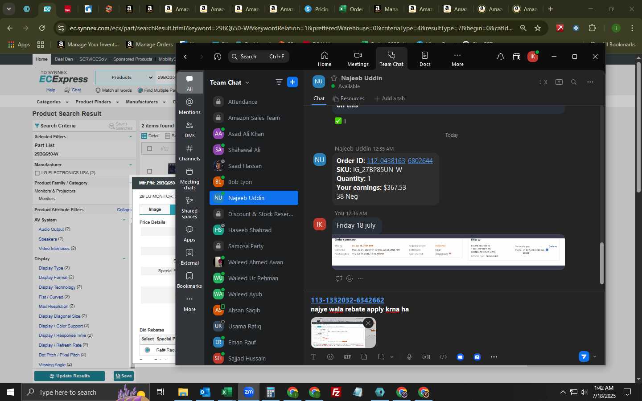Open the text formatting T icon

click(313, 357)
